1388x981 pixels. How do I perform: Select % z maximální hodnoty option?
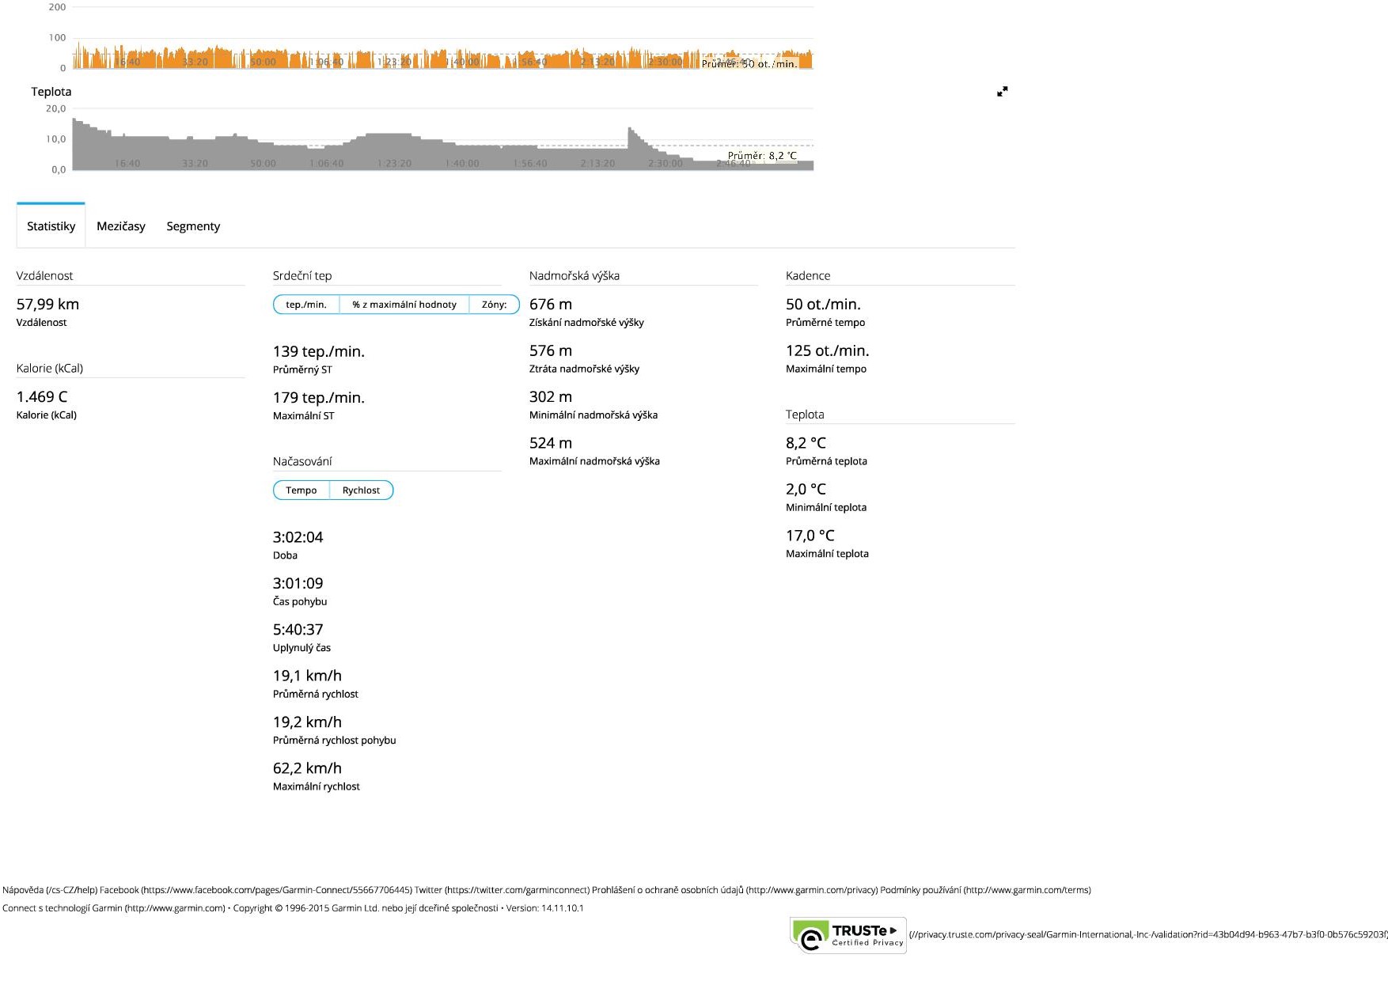tap(404, 305)
